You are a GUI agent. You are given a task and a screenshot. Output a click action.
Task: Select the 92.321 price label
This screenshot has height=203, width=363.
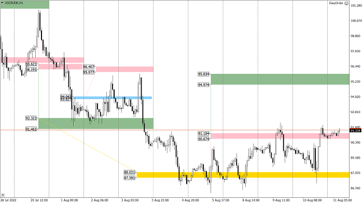[x=31, y=118]
